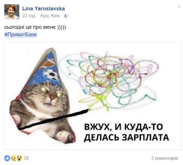View the 26 reactions count
The height and width of the screenshot is (165, 183).
pos(26,158)
